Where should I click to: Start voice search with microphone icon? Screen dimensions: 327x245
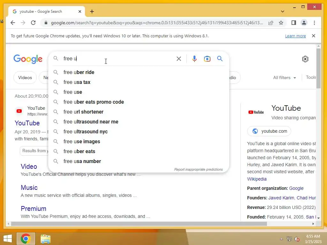click(194, 59)
